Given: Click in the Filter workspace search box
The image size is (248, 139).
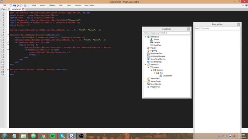Looking at the screenshot, I should pyautogui.click(x=167, y=33).
